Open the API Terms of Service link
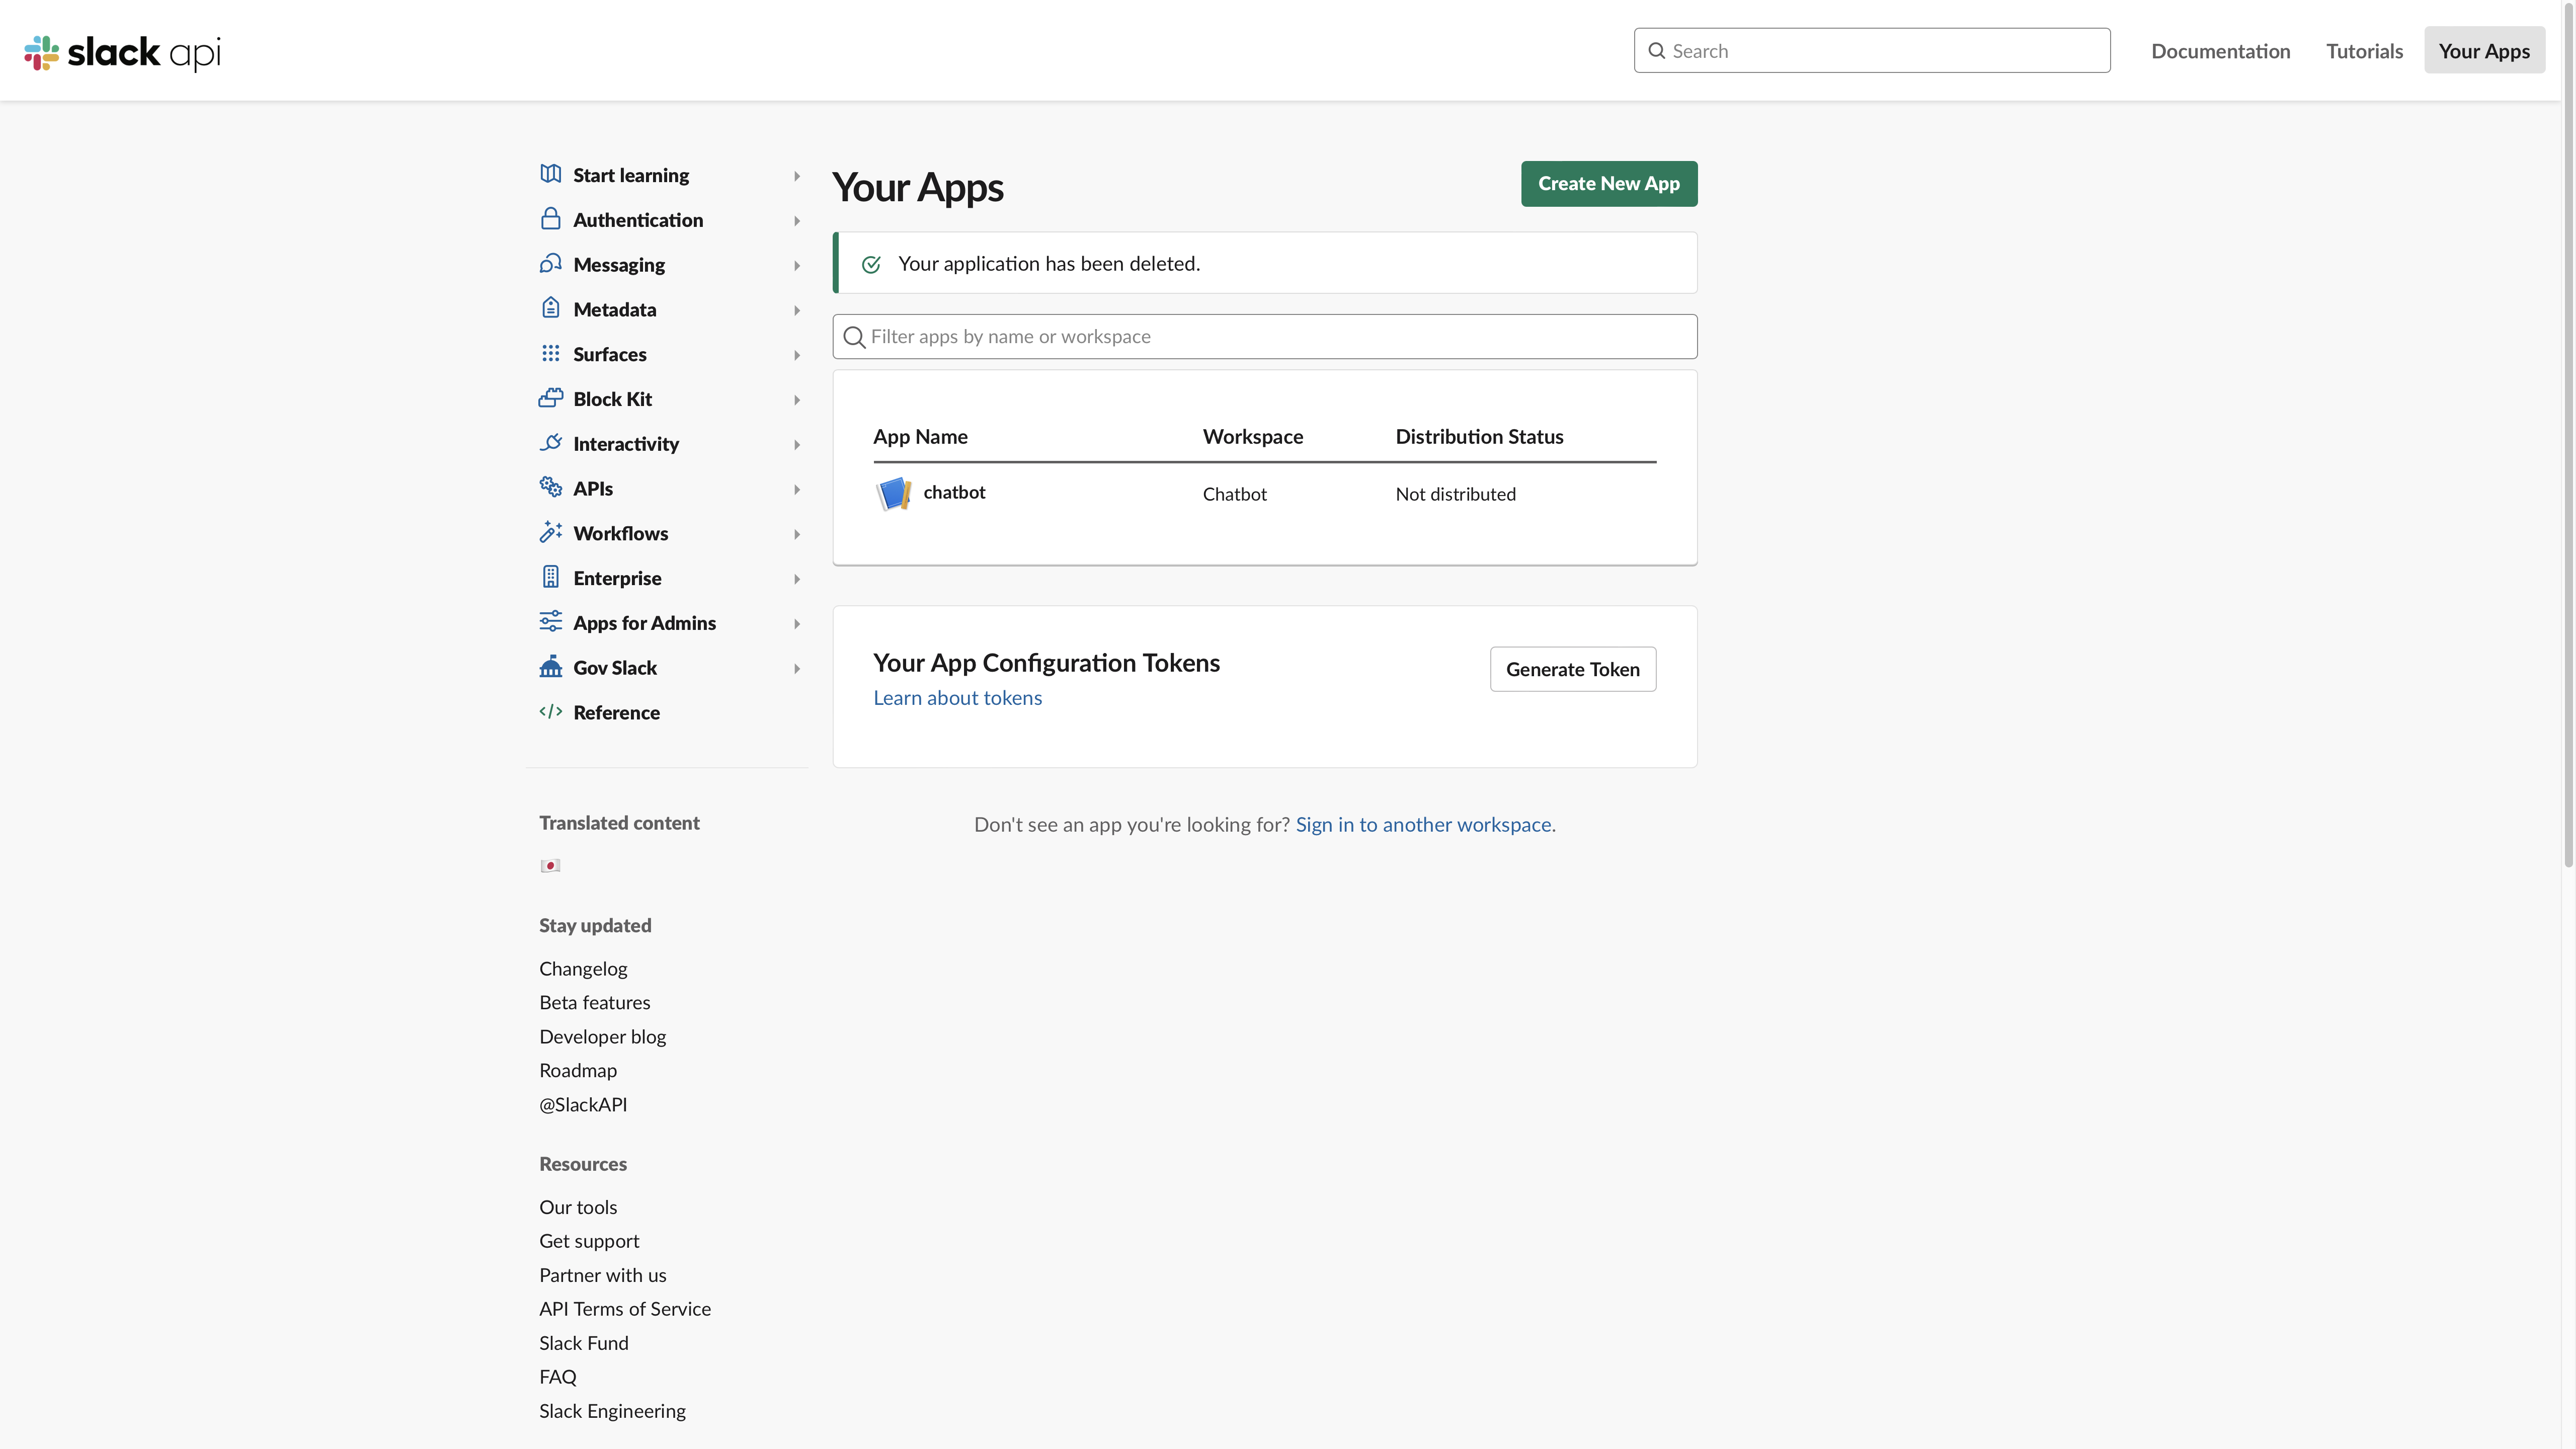 [x=625, y=1310]
